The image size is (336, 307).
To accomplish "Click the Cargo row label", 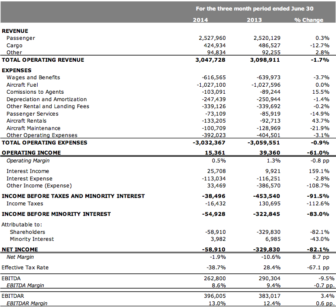I will [14, 46].
